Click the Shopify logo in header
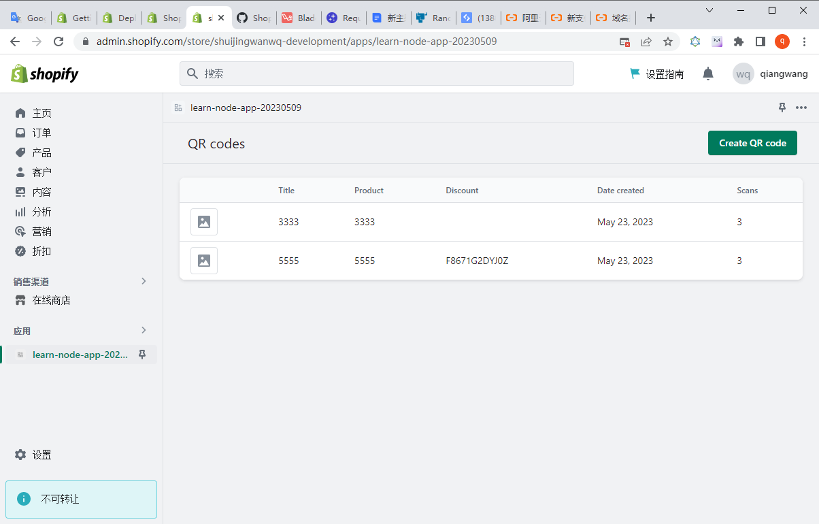The image size is (819, 524). (45, 74)
